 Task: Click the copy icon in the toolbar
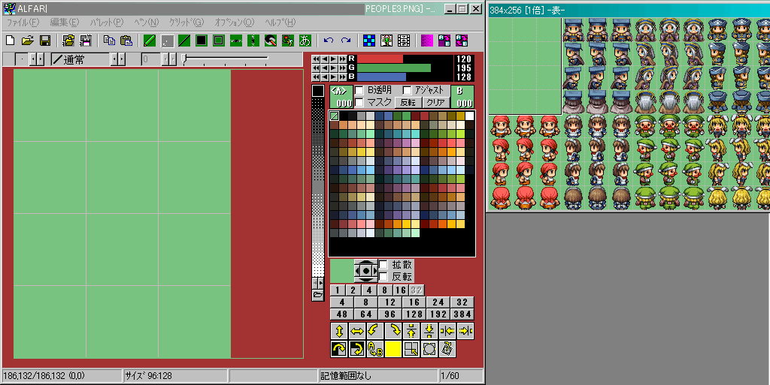tap(109, 41)
